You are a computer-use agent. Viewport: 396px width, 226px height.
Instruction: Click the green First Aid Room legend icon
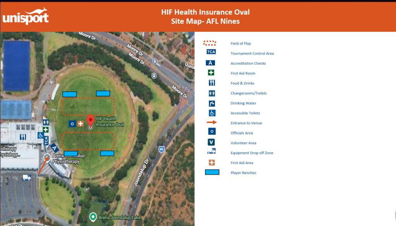(x=211, y=73)
